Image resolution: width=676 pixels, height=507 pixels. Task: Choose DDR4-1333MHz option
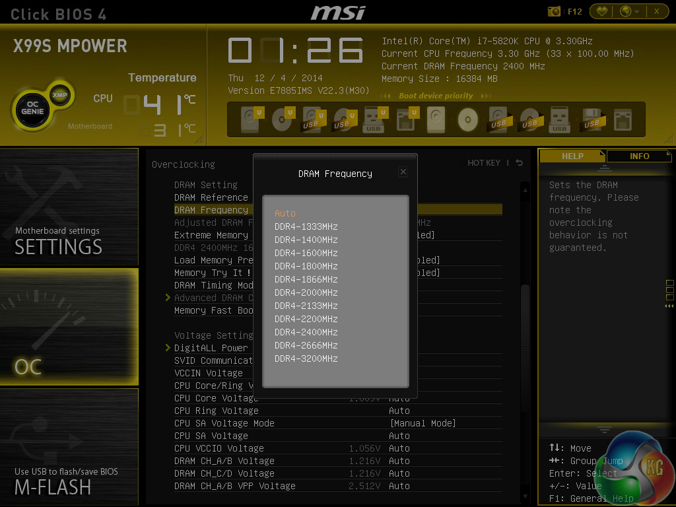[306, 227]
